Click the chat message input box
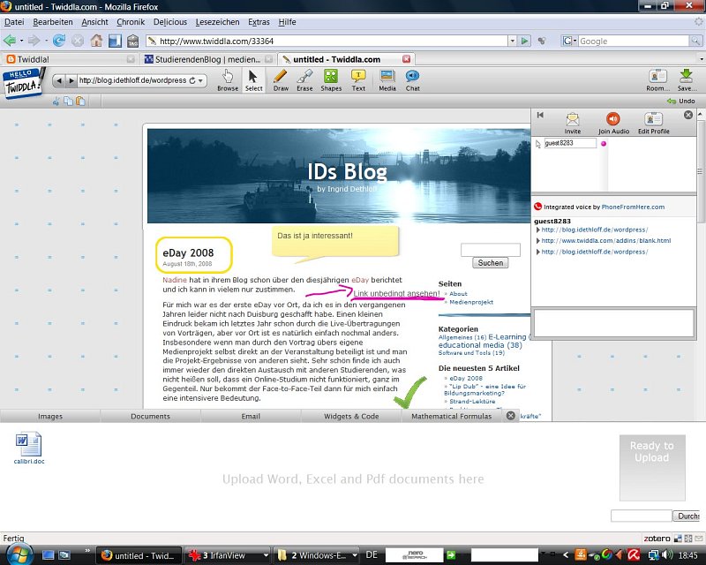The width and height of the screenshot is (706, 565). point(613,322)
